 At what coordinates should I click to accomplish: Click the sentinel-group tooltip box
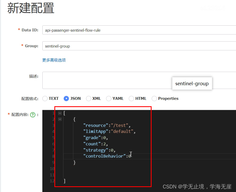192,84
